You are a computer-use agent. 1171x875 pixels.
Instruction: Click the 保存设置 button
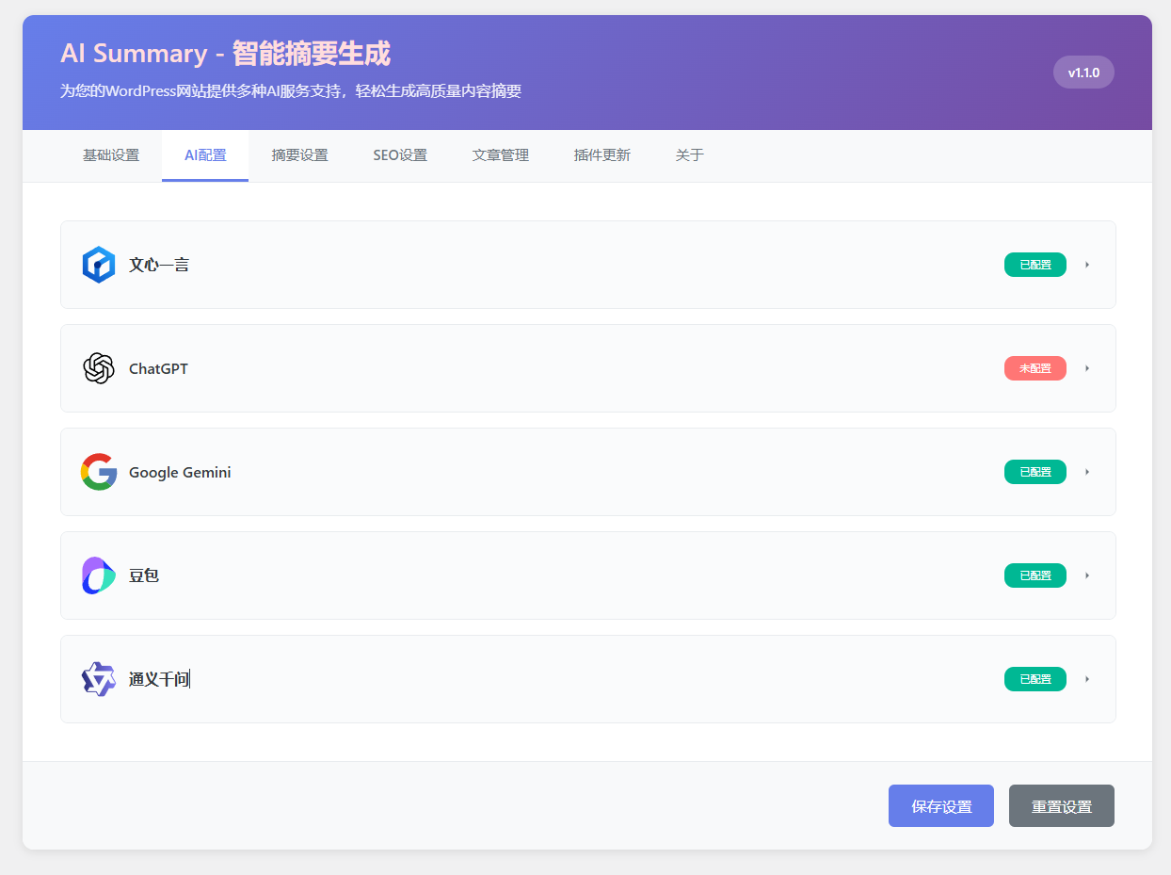pyautogui.click(x=940, y=805)
